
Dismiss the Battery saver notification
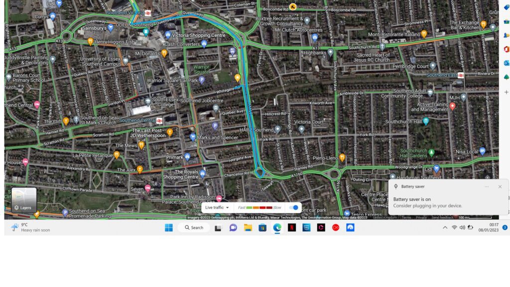pos(500,187)
